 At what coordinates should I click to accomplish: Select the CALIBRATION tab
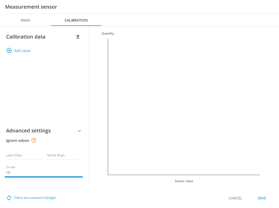point(76,20)
